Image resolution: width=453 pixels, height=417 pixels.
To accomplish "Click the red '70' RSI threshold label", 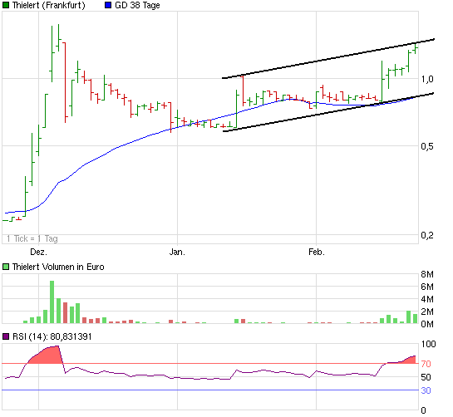I will 426,364.
